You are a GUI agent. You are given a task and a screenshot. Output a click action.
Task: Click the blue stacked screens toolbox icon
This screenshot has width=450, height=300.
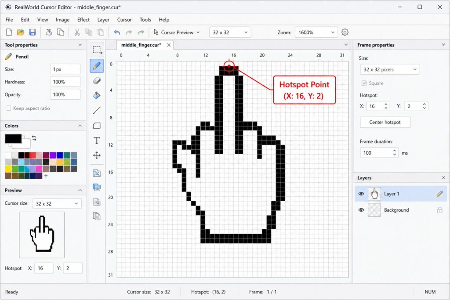pos(97,187)
